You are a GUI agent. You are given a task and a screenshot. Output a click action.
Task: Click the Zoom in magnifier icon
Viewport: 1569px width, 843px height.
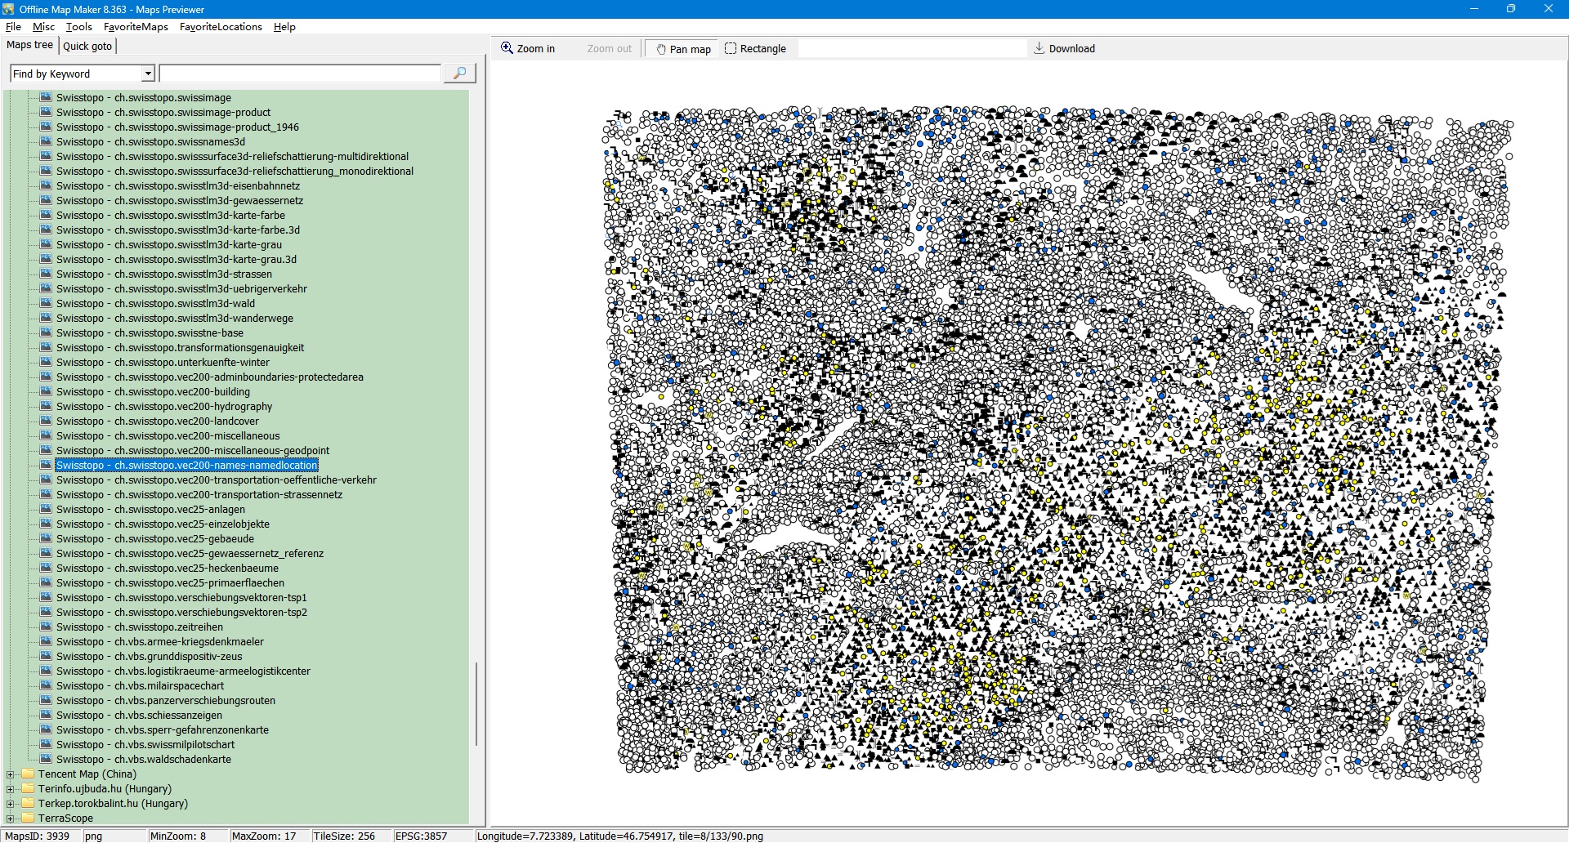507,48
